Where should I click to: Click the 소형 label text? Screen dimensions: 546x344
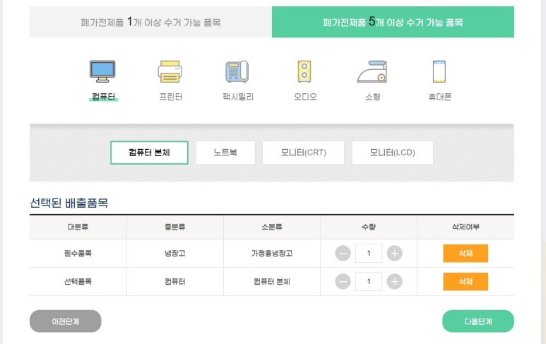372,97
